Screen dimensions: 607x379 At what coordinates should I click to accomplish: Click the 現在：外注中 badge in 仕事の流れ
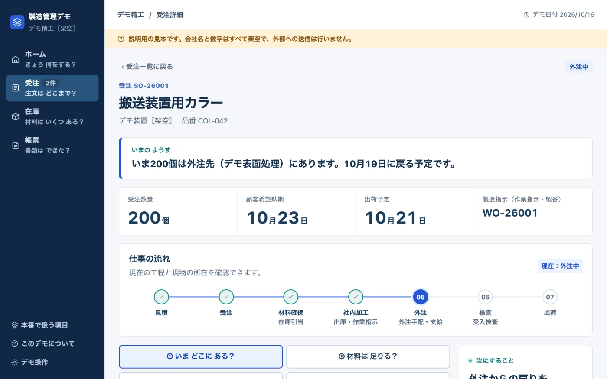click(560, 266)
